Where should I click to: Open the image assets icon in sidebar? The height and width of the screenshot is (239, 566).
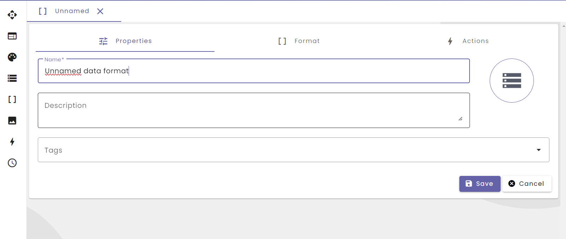point(12,121)
